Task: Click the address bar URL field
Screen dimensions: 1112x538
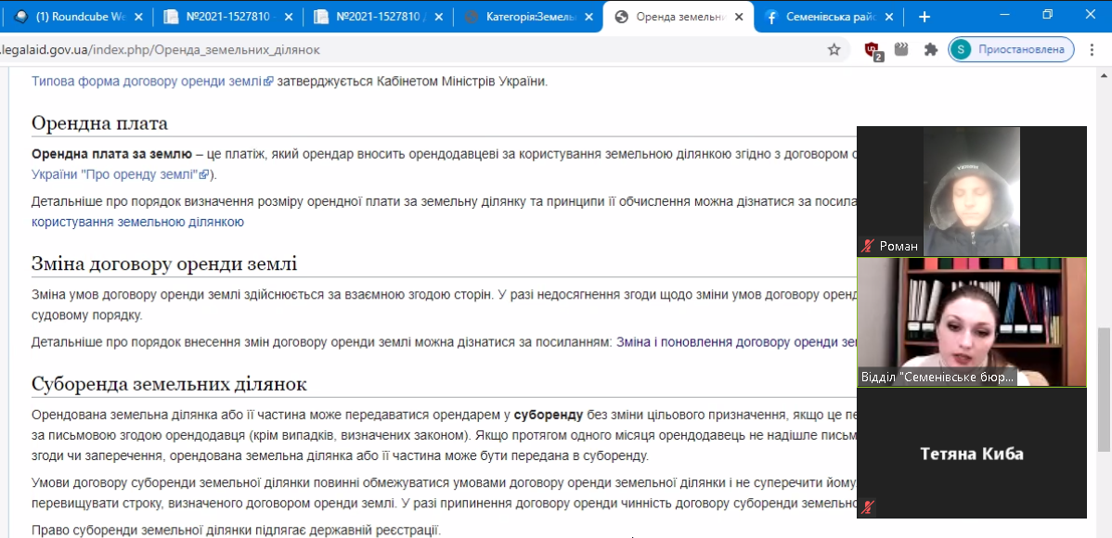Action: (371, 49)
